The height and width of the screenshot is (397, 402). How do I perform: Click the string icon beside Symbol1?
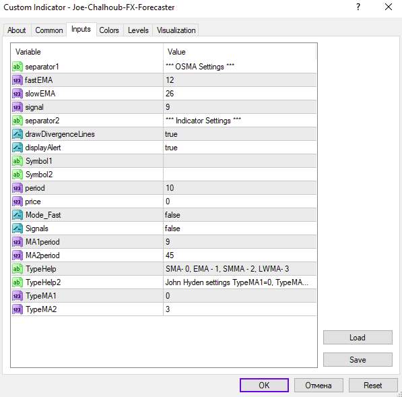[18, 161]
